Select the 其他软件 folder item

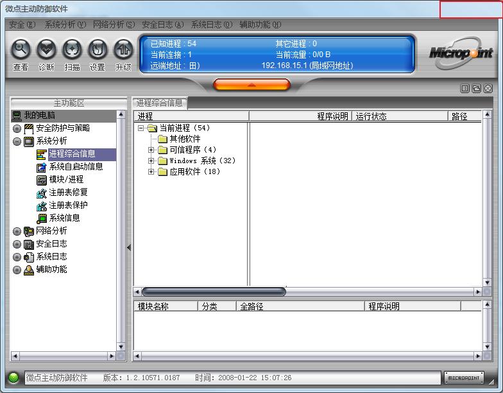tap(185, 139)
